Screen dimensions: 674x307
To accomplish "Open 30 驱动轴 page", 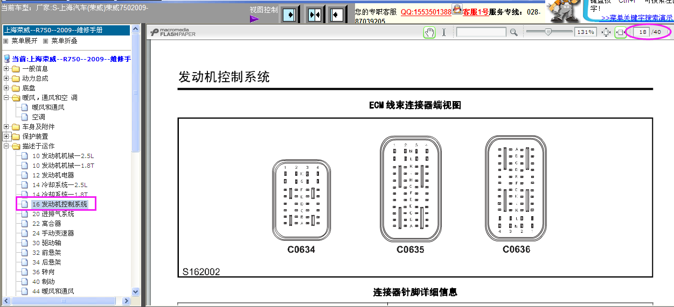I will (46, 243).
